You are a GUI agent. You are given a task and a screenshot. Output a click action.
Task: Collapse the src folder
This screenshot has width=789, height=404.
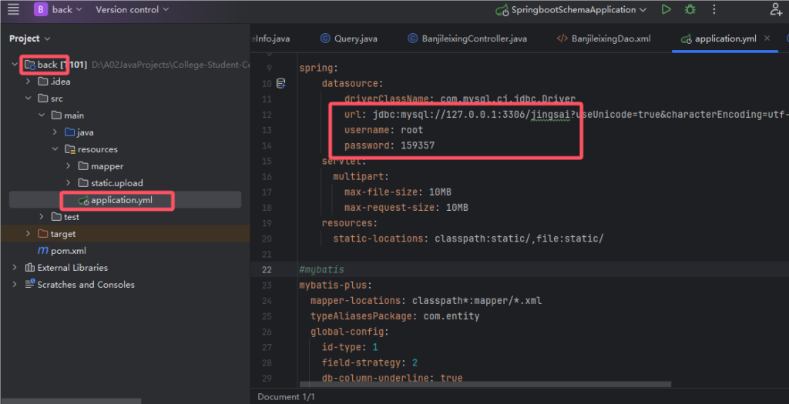[29, 98]
